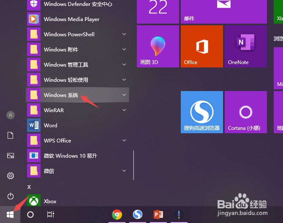Image resolution: width=283 pixels, height=223 pixels.
Task: Expand the Windows 轻松使用 chevron
Action: 124,79
